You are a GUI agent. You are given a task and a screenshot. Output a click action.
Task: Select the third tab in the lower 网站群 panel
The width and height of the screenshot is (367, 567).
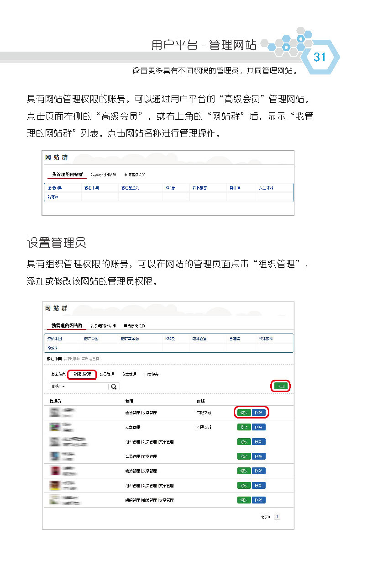click(135, 326)
